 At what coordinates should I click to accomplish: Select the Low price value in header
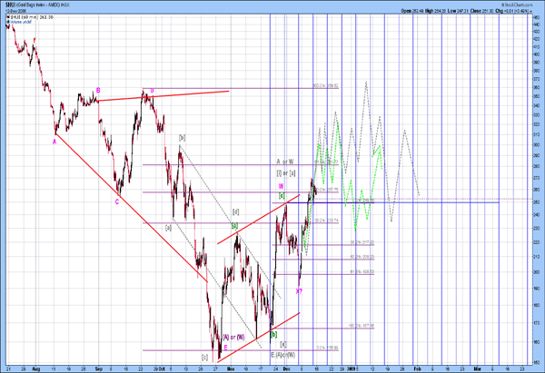point(462,11)
